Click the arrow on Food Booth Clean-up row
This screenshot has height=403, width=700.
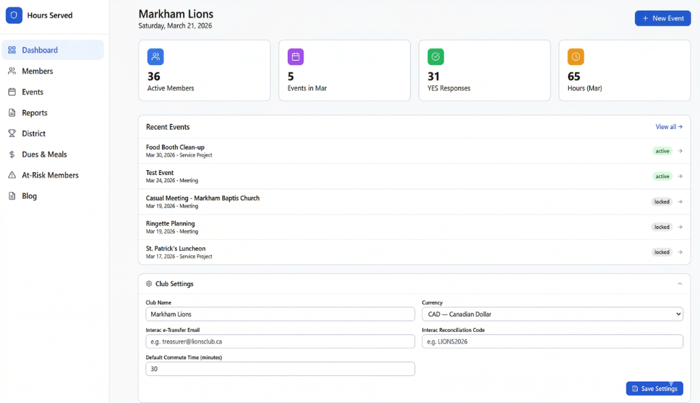[680, 151]
